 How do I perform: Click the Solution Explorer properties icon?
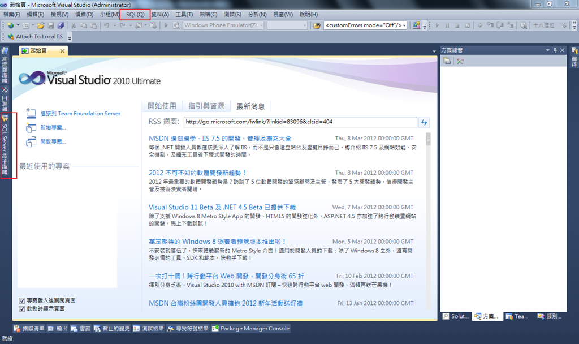point(447,61)
